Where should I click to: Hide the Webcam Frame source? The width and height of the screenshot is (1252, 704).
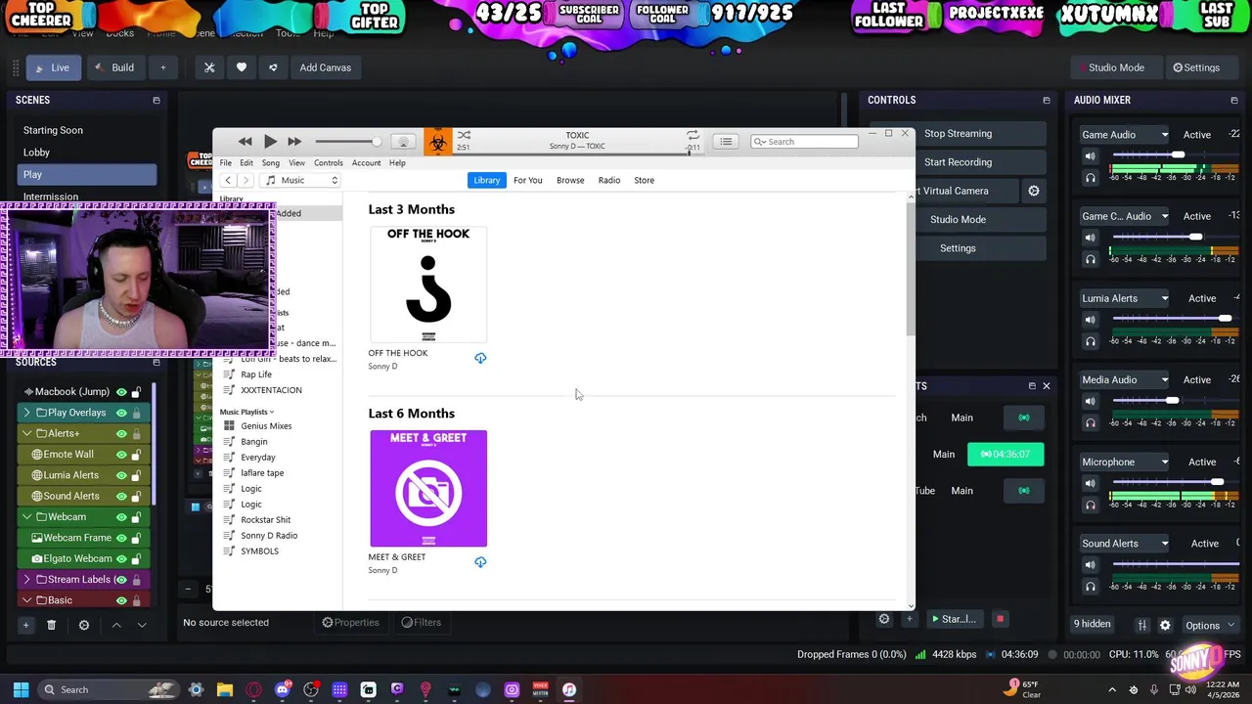[x=121, y=538]
